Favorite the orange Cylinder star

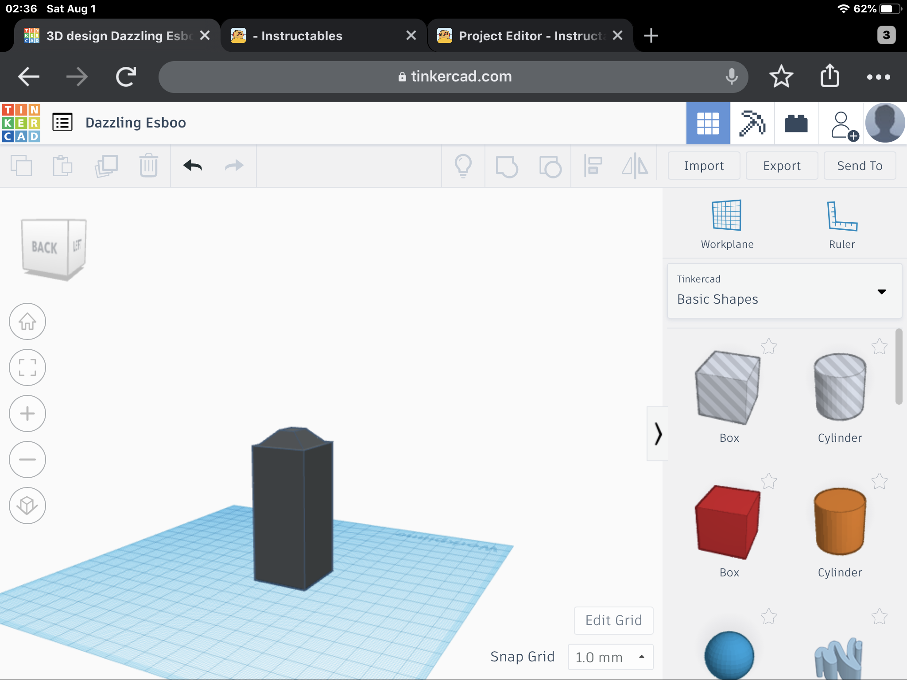(880, 481)
